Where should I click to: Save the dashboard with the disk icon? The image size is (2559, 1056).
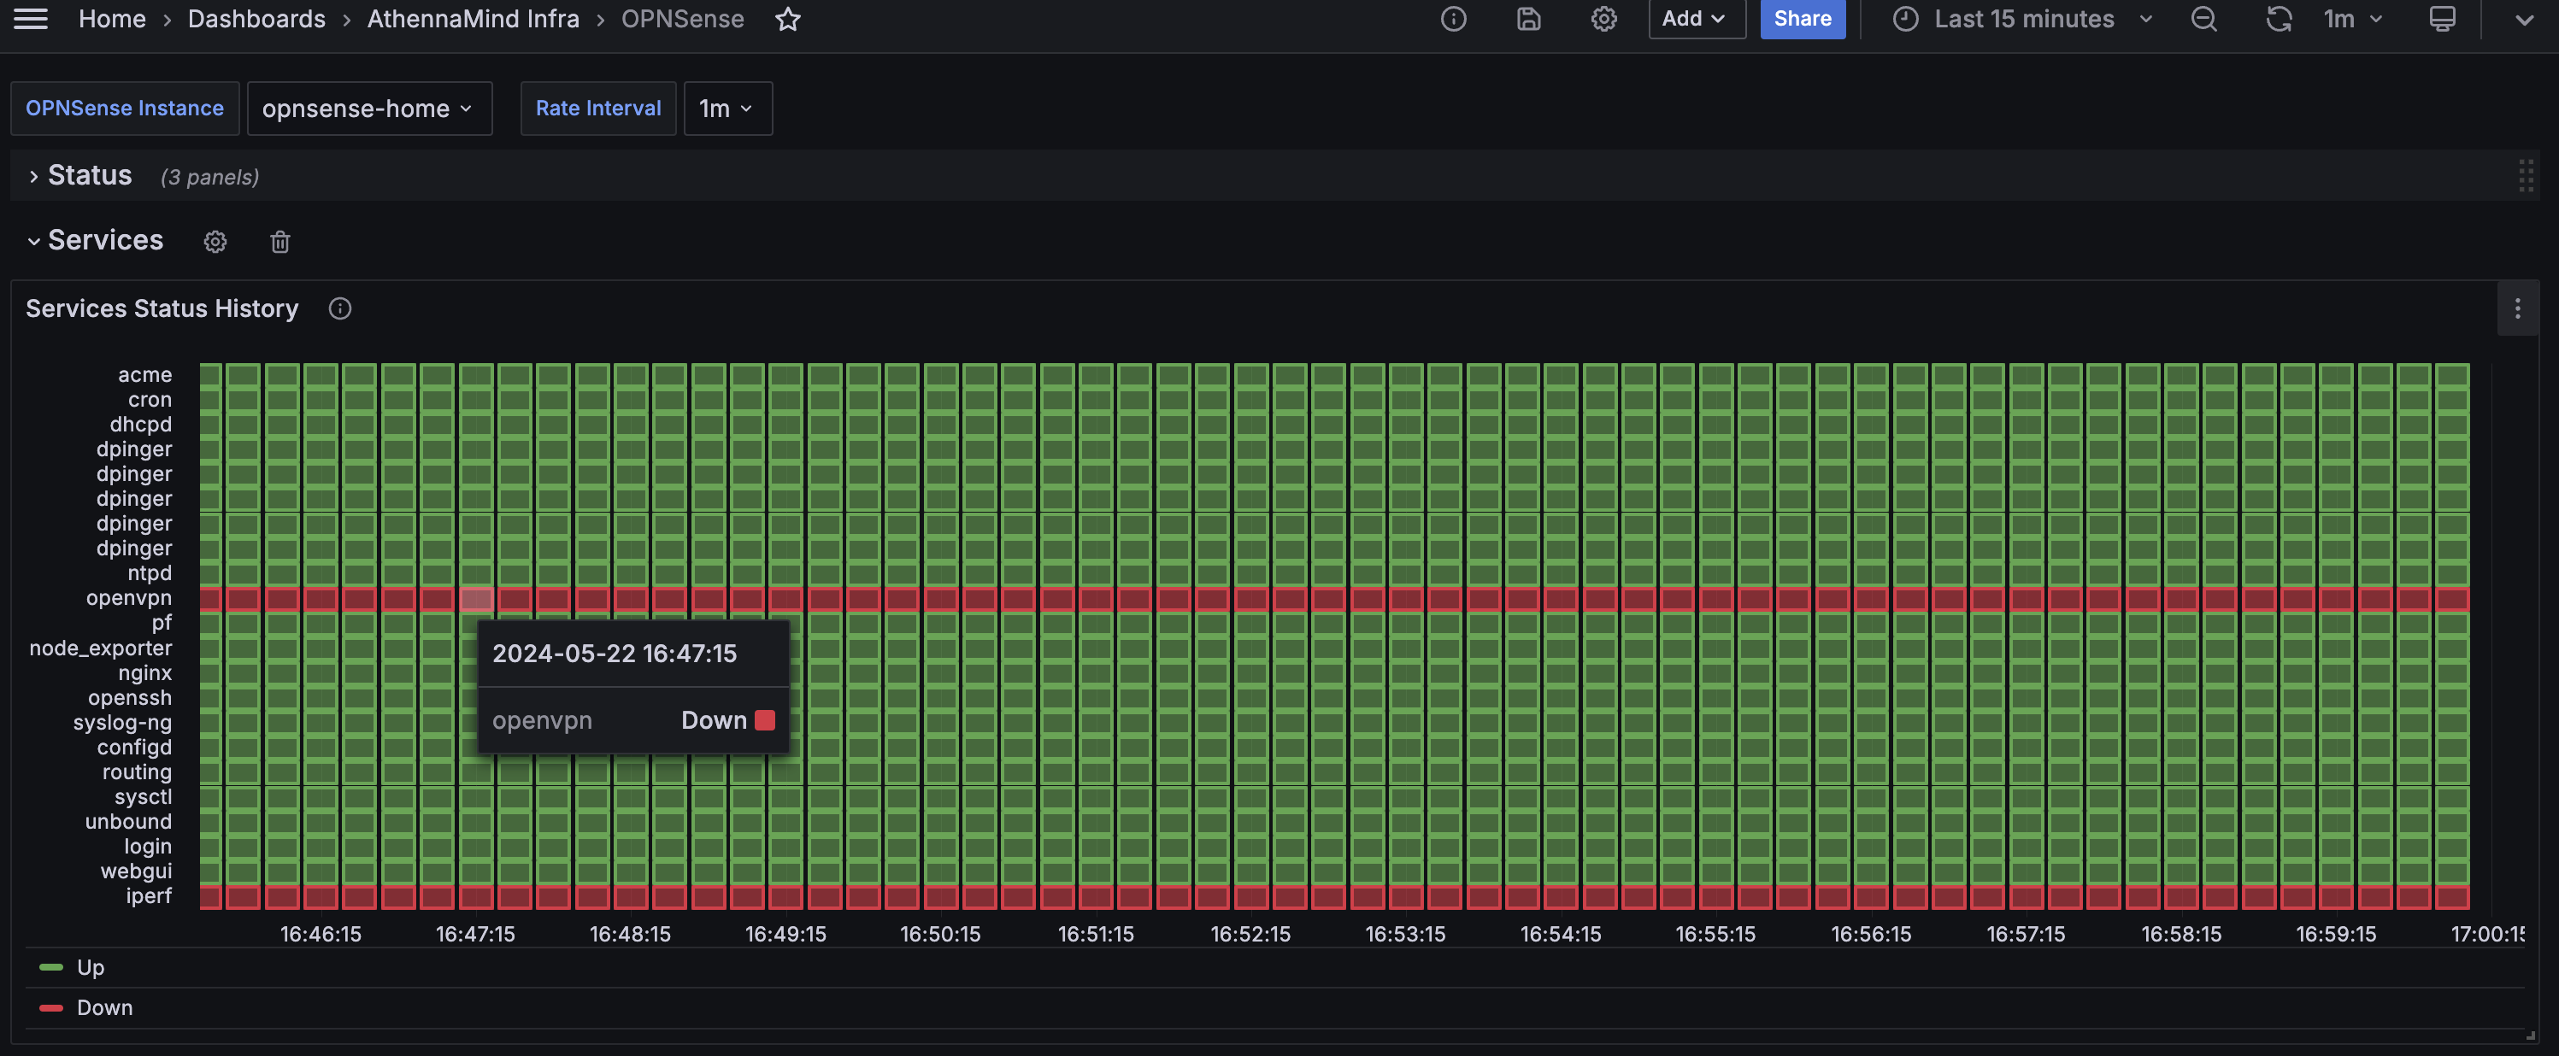tap(1529, 19)
